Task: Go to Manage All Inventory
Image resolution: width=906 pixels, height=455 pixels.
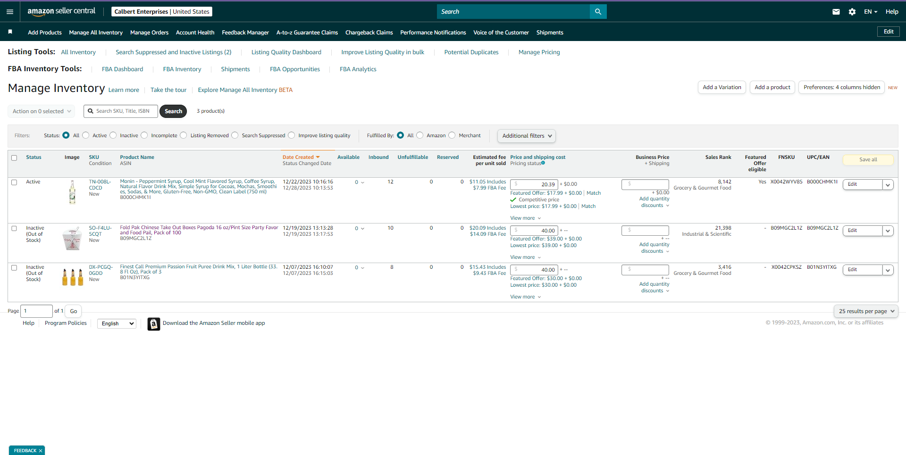Action: [96, 33]
